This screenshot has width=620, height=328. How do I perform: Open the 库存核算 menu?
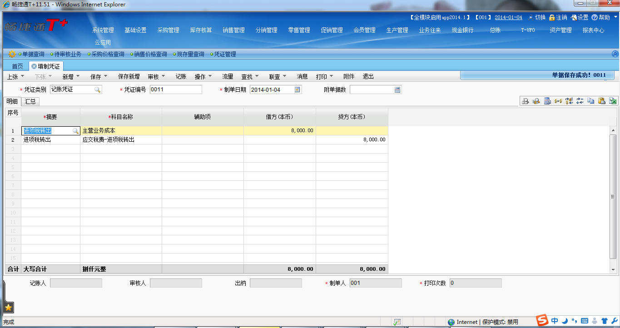tap(201, 30)
